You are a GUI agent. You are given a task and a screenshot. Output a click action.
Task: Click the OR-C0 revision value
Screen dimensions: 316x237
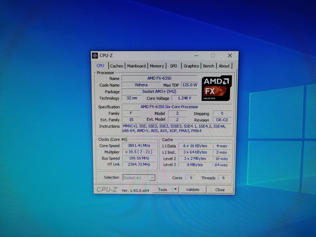pyautogui.click(x=222, y=120)
